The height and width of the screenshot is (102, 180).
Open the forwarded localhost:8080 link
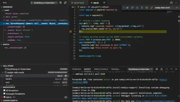(x=80, y=82)
